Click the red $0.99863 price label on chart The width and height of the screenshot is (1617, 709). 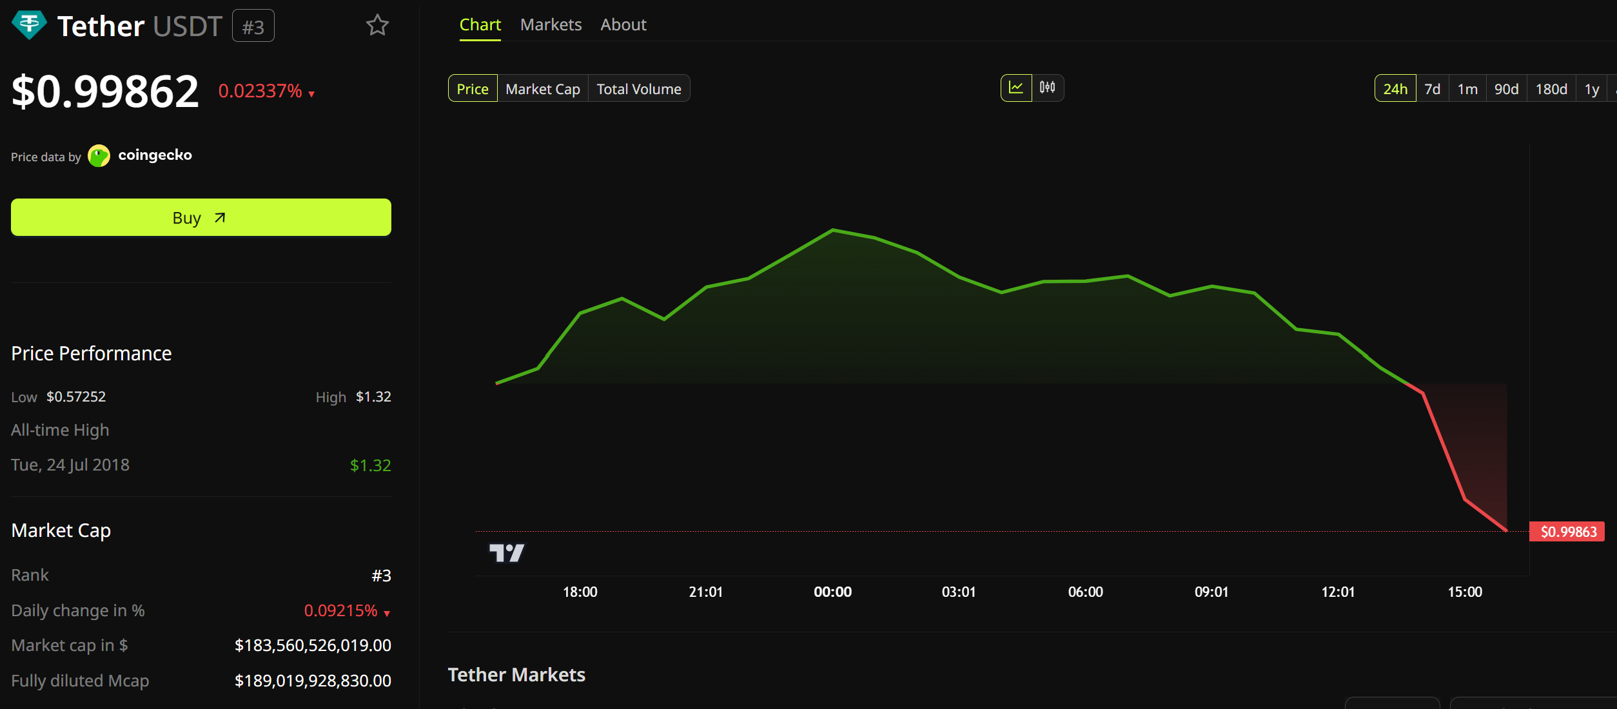click(1567, 532)
